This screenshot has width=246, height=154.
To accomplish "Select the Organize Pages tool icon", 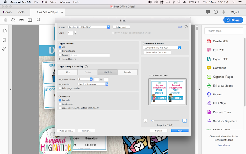I will 209,77.
